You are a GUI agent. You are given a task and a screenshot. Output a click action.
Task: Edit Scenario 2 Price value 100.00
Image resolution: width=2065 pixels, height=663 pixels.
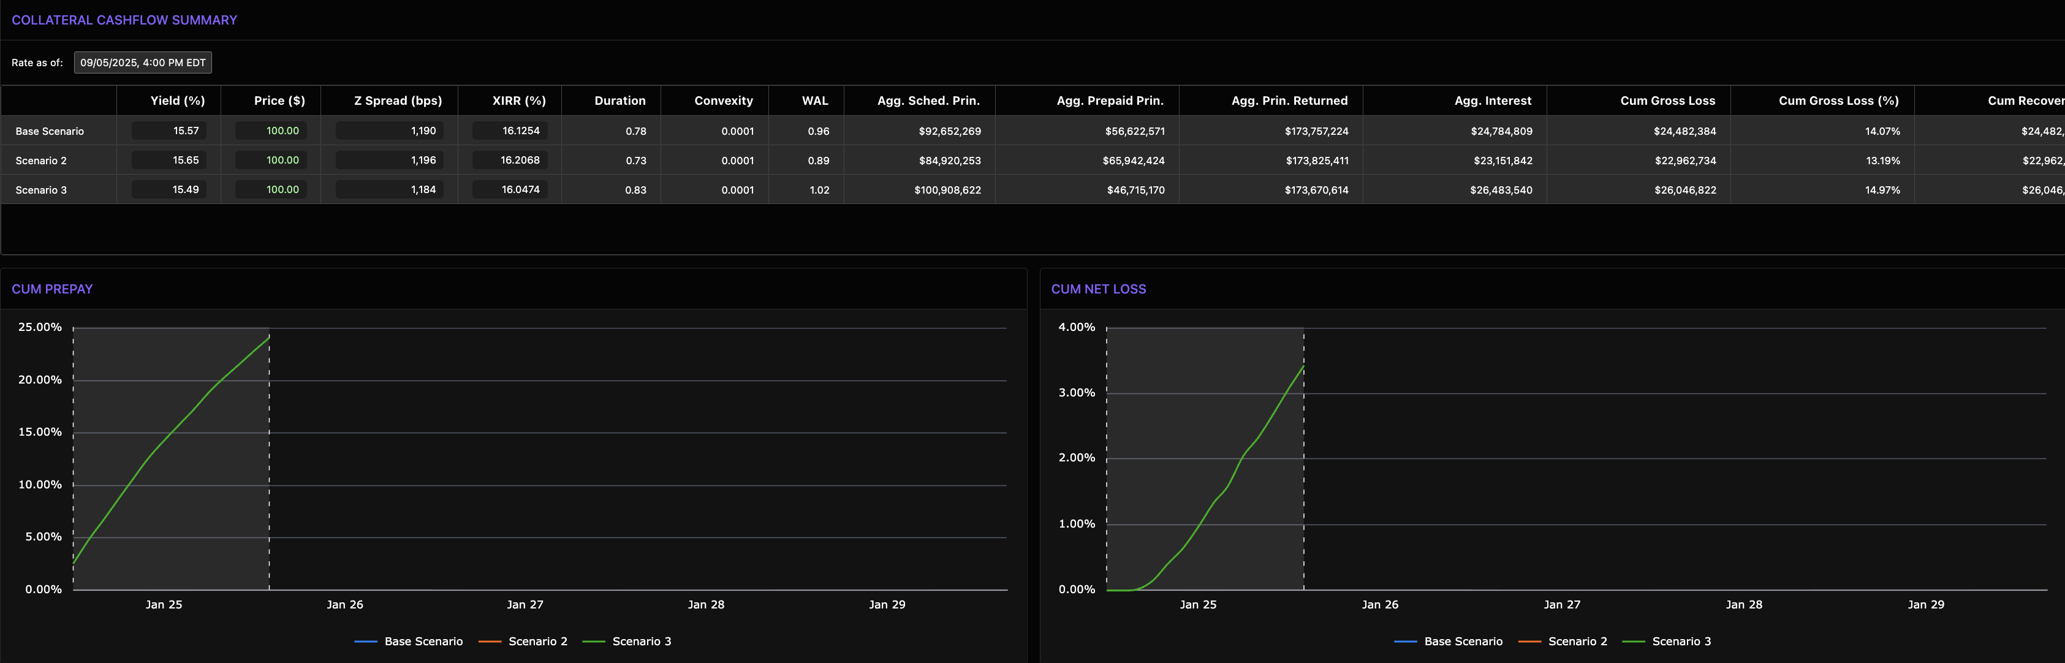pos(271,161)
